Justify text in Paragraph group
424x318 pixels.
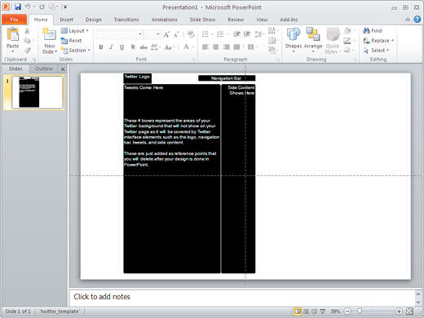click(236, 47)
